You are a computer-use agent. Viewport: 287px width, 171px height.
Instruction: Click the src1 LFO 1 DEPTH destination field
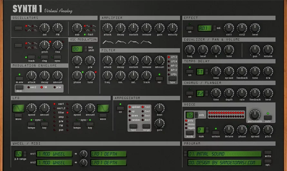108,154
